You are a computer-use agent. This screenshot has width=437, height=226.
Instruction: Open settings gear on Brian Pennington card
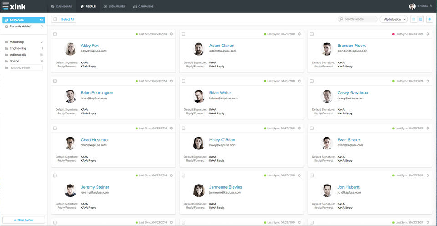coord(171,81)
